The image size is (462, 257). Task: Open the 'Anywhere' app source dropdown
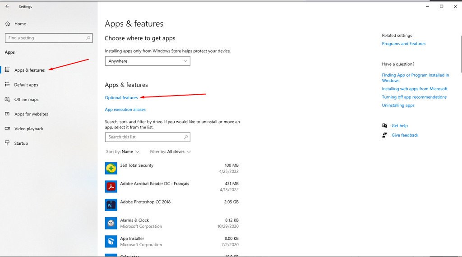click(x=148, y=61)
